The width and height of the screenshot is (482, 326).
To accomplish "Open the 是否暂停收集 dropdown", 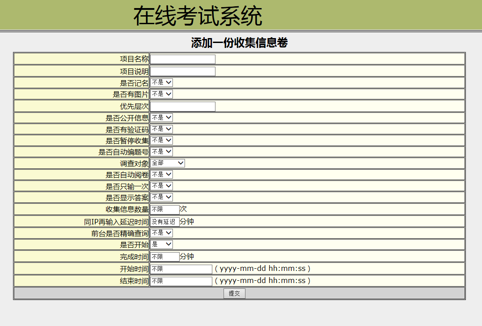I will [161, 141].
